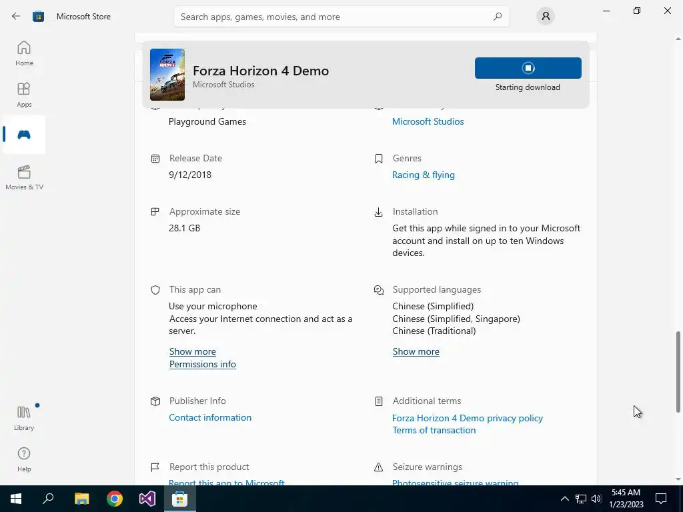Click the Seizure warnings triangle icon
This screenshot has width=683, height=512.
[379, 467]
